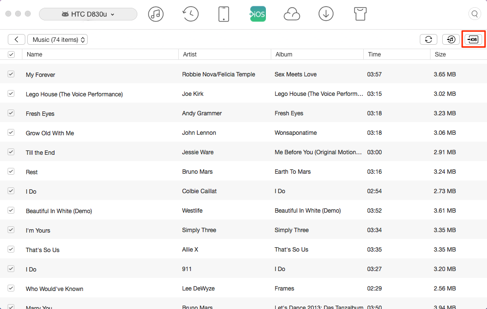
Task: Click artist Bruno Mars in Rest row
Action: (x=197, y=172)
